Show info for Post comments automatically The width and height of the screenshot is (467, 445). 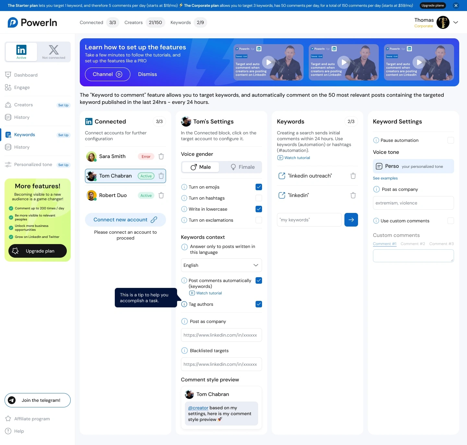(184, 280)
